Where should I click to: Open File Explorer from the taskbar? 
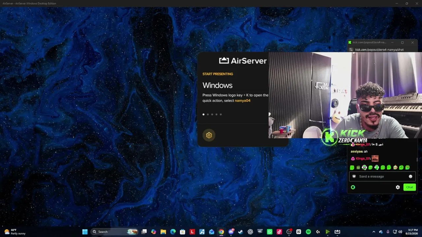tap(163, 232)
